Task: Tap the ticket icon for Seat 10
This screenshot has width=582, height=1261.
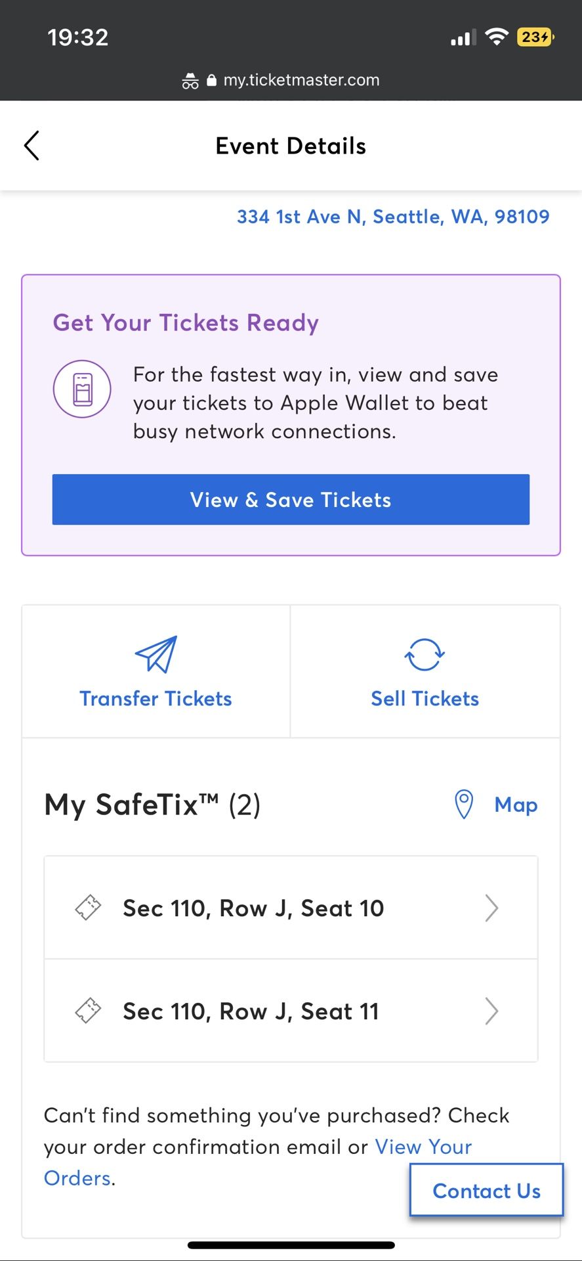Action: click(88, 908)
